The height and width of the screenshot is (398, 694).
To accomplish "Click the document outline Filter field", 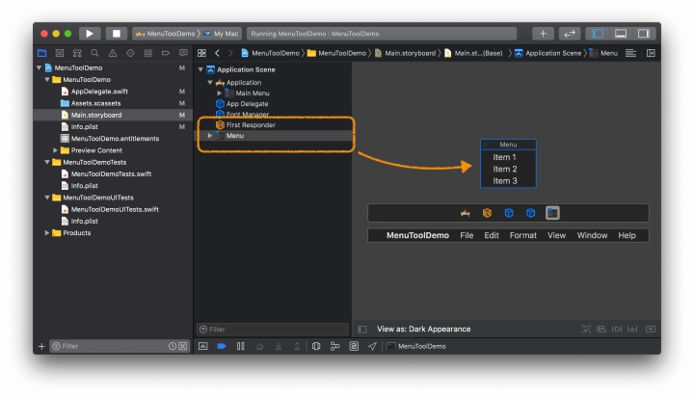I will 272,330.
